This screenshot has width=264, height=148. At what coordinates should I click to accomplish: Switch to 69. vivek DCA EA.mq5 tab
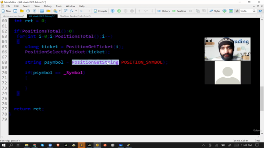(42, 16)
